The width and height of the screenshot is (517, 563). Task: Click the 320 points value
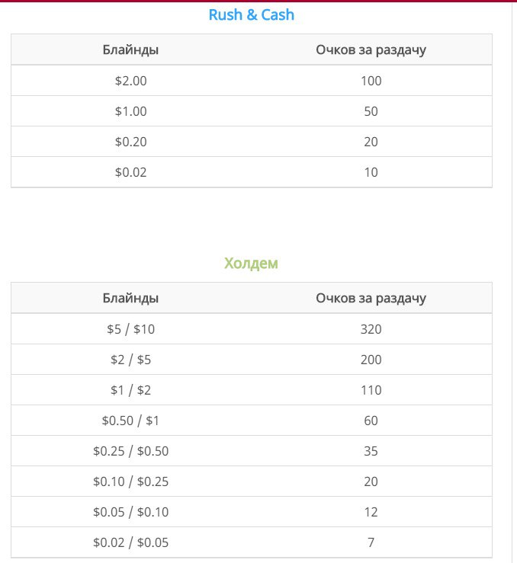pos(371,329)
